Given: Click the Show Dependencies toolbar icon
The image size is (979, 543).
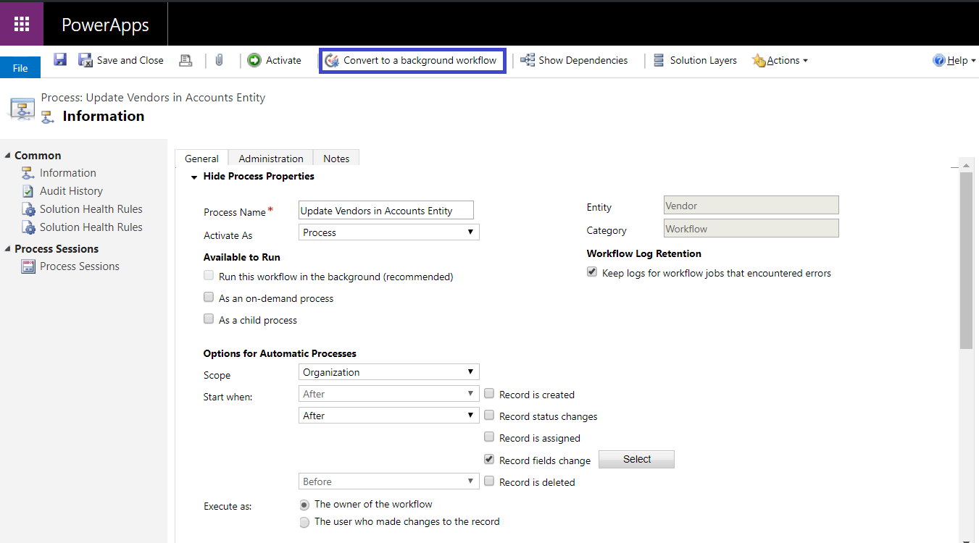Looking at the screenshot, I should (x=528, y=61).
